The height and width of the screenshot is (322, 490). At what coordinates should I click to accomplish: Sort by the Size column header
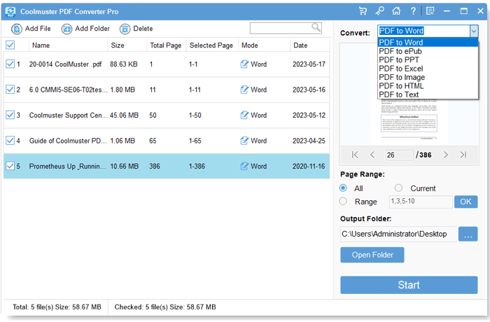(x=118, y=45)
